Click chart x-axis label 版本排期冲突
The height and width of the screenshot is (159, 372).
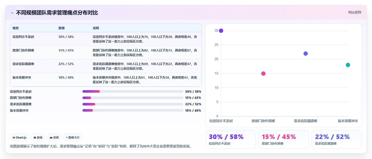pos(348,121)
